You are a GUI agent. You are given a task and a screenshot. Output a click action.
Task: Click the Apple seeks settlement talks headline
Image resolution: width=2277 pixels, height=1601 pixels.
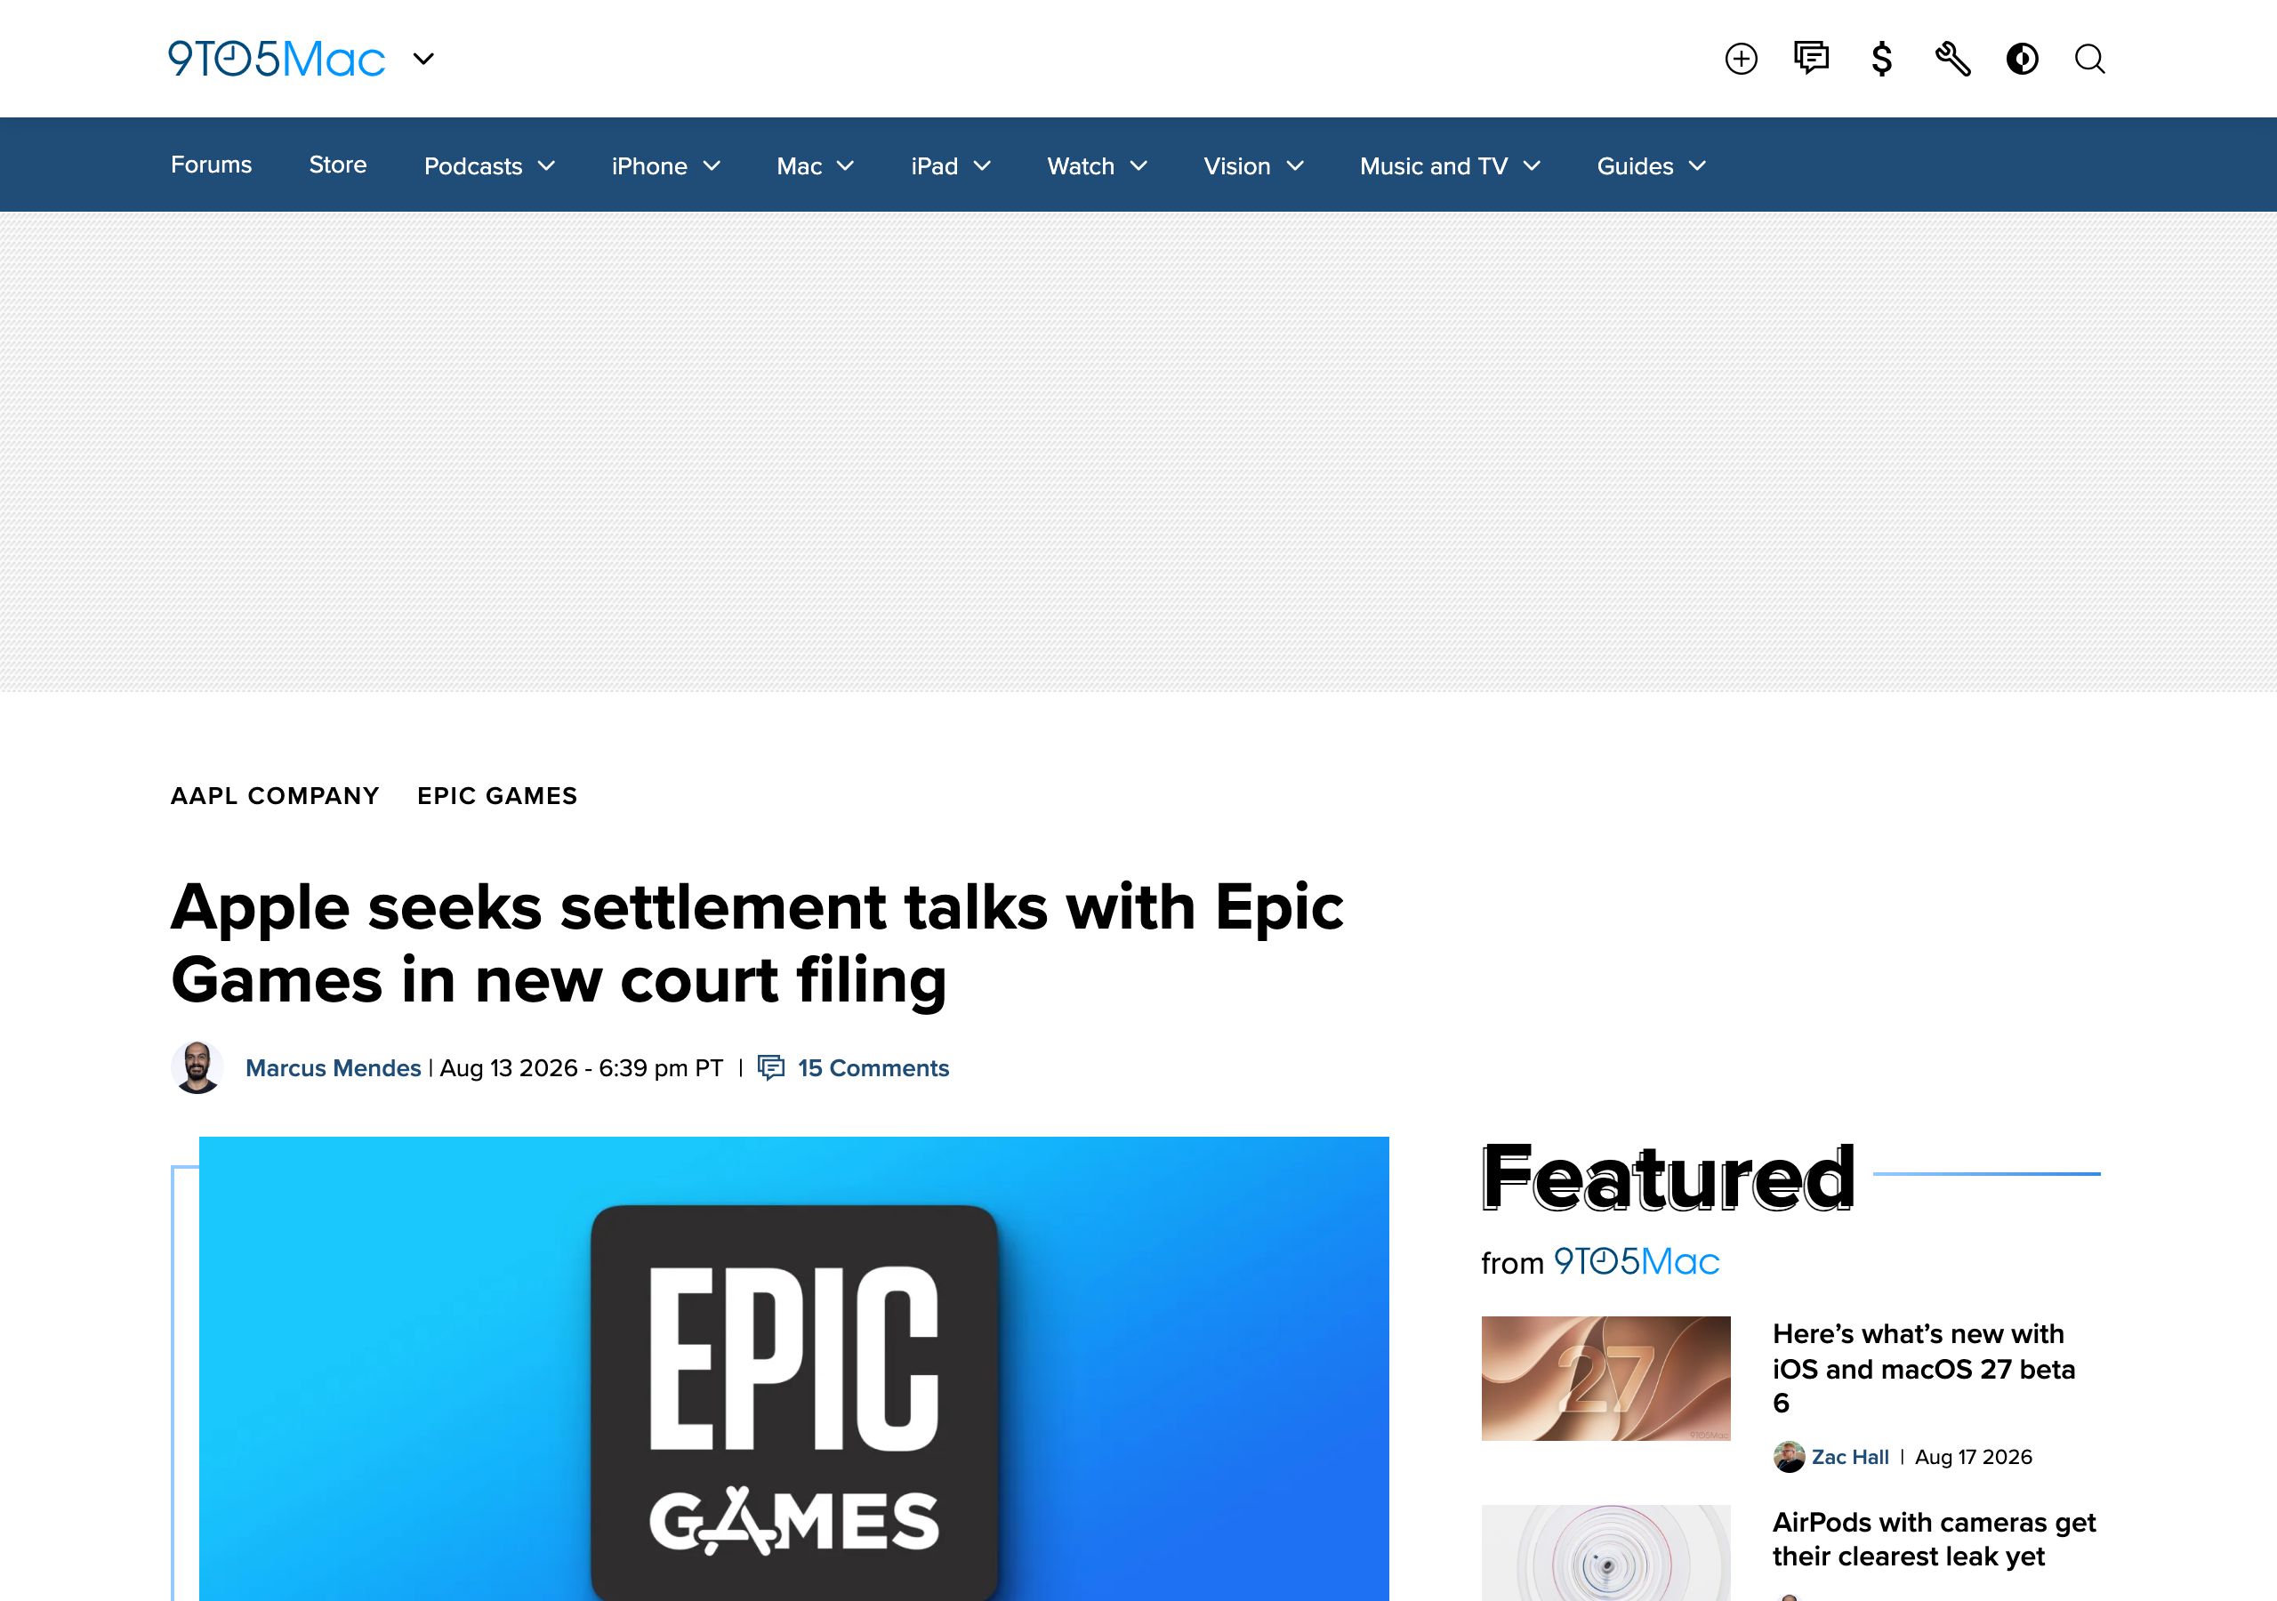[757, 944]
